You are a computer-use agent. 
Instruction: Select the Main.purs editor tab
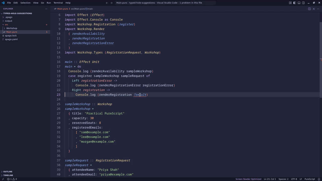tap(62, 9)
